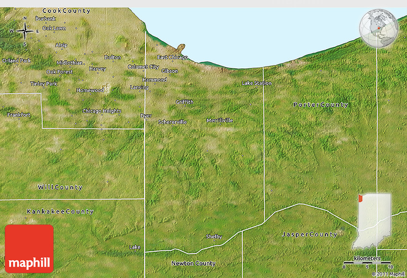This screenshot has height=278, width=407.
Task: Select the Cook County label
Action: (x=67, y=11)
